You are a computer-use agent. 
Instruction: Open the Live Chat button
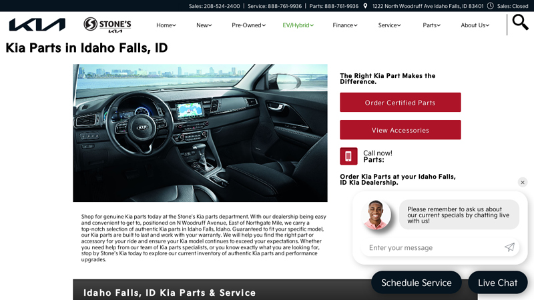(x=497, y=283)
